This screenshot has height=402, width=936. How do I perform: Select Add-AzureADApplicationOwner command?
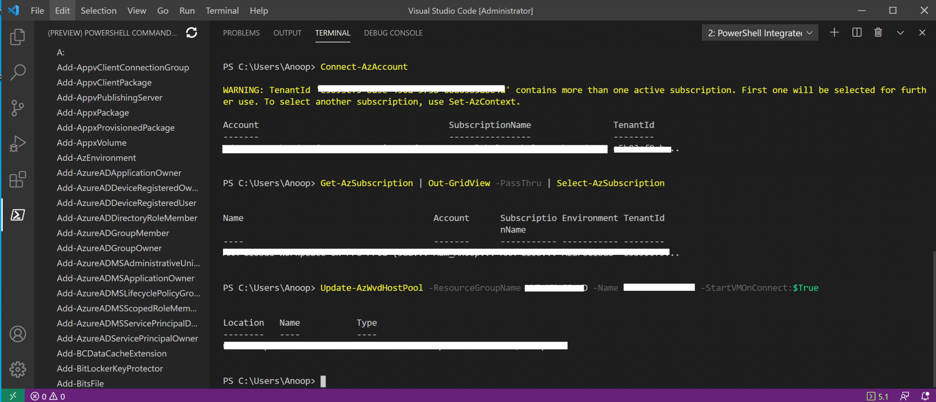coord(119,173)
